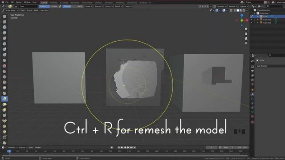Open the Falloff dropdown
This screenshot has width=285, height=160.
click(x=118, y=6)
